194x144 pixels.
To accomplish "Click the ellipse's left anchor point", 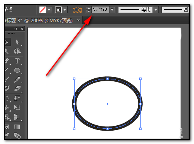I will 74,104.
